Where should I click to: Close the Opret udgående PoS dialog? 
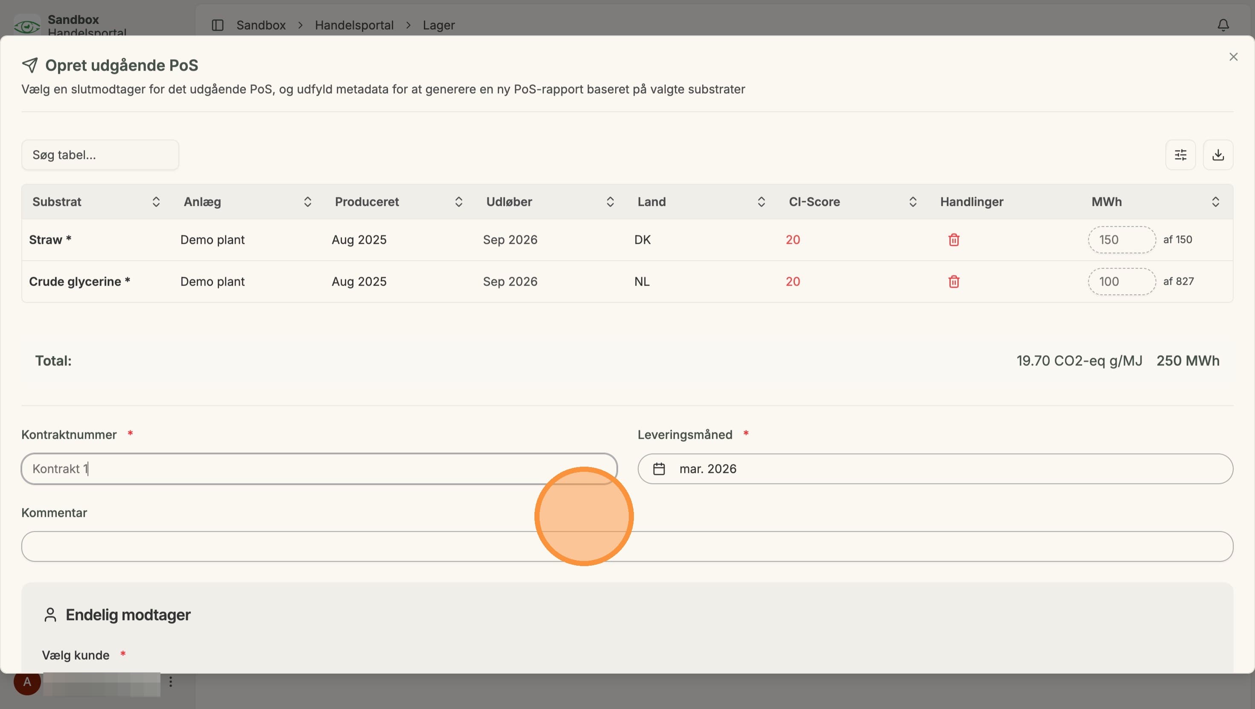(x=1233, y=57)
